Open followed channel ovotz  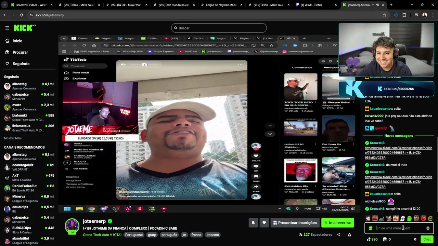pyautogui.click(x=29, y=107)
